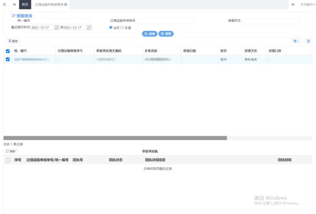Toggle the select-all checkbox in table header
The width and height of the screenshot is (316, 214).
[8, 51]
